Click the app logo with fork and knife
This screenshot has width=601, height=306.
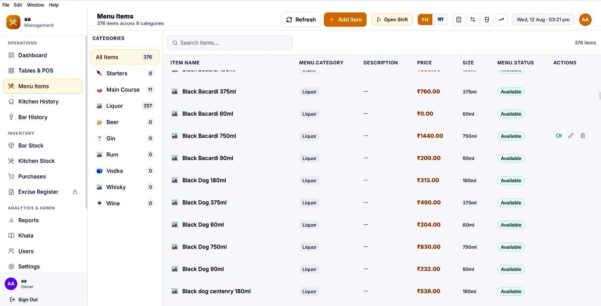pyautogui.click(x=13, y=22)
